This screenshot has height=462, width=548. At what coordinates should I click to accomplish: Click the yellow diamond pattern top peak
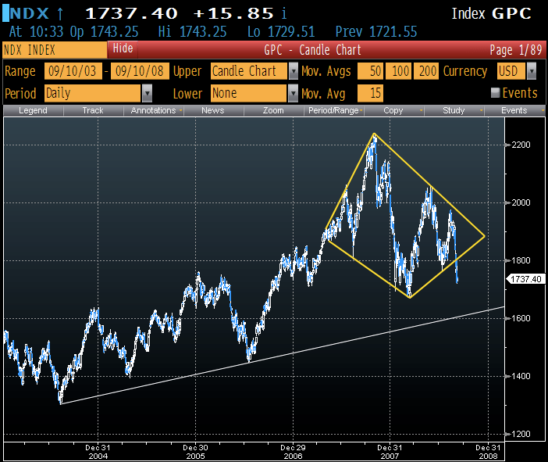coord(374,134)
